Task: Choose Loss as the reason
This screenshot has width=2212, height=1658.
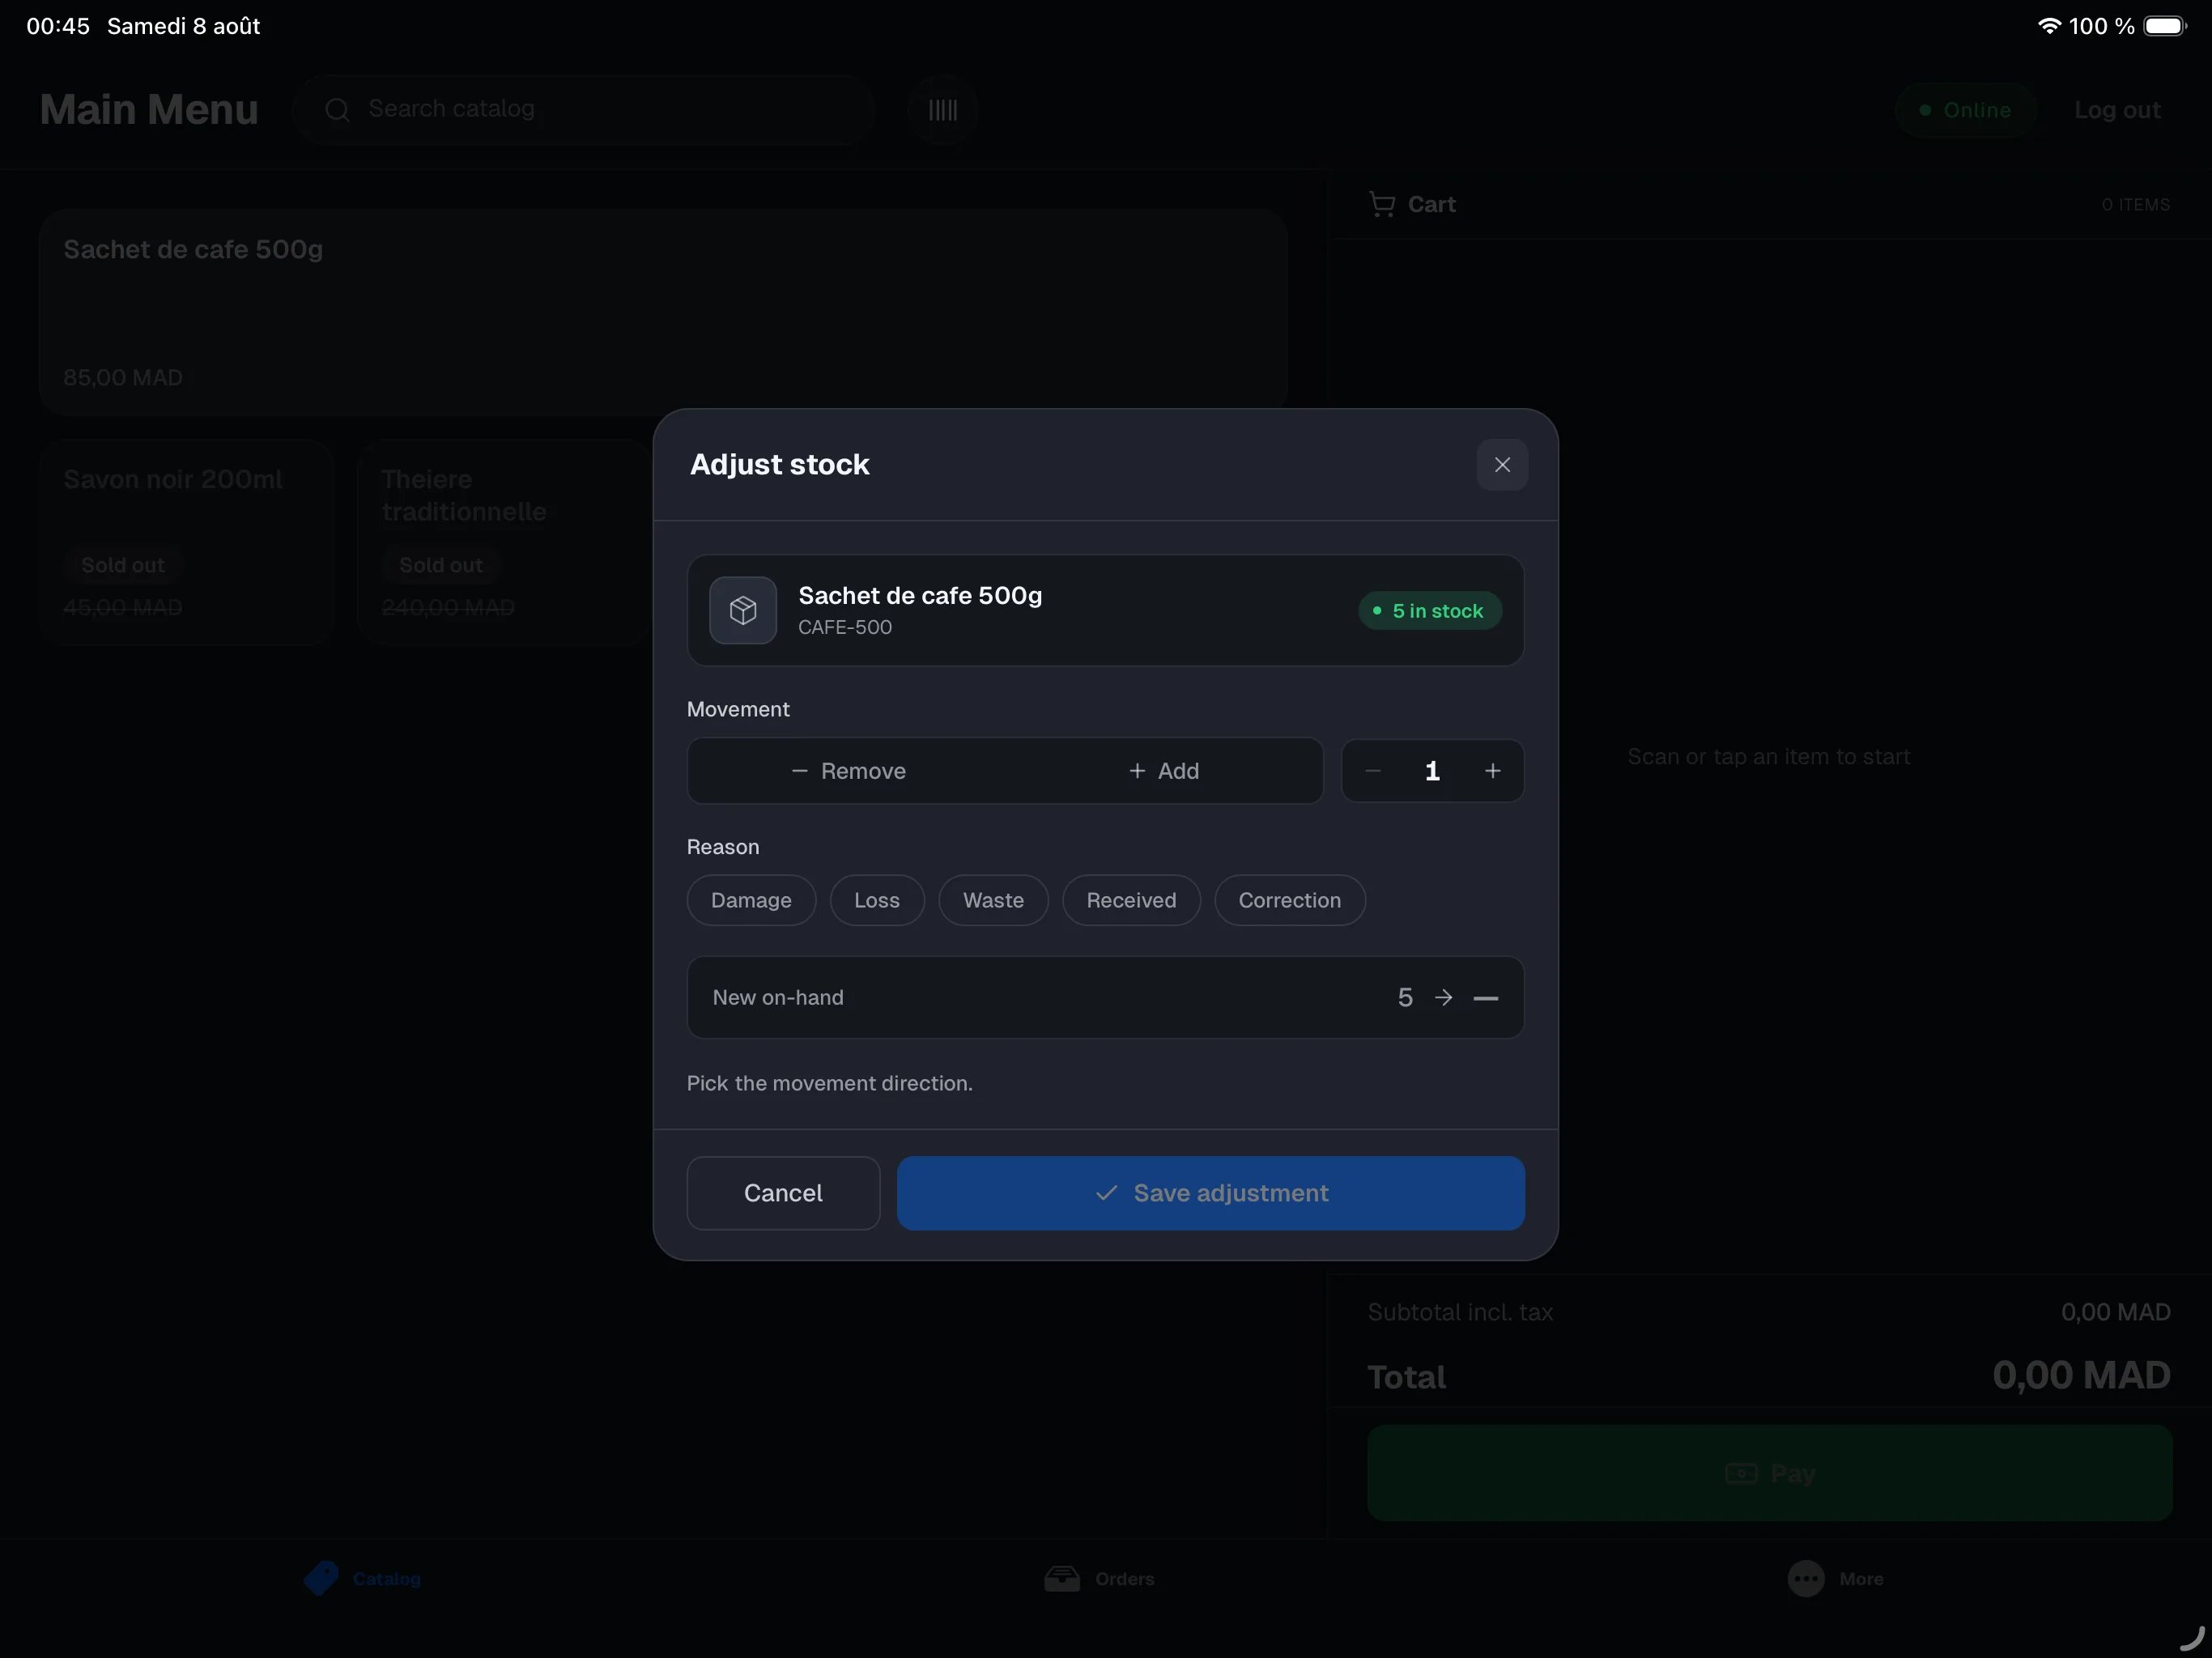Action: [876, 900]
